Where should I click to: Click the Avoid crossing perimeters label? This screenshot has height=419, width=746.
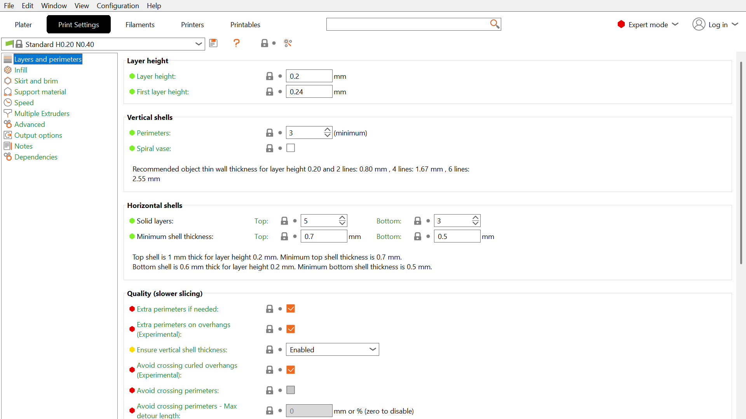[178, 391]
